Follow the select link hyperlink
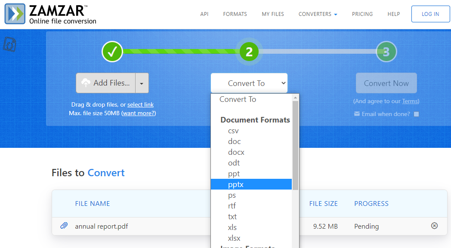This screenshot has height=248, width=451. point(140,104)
